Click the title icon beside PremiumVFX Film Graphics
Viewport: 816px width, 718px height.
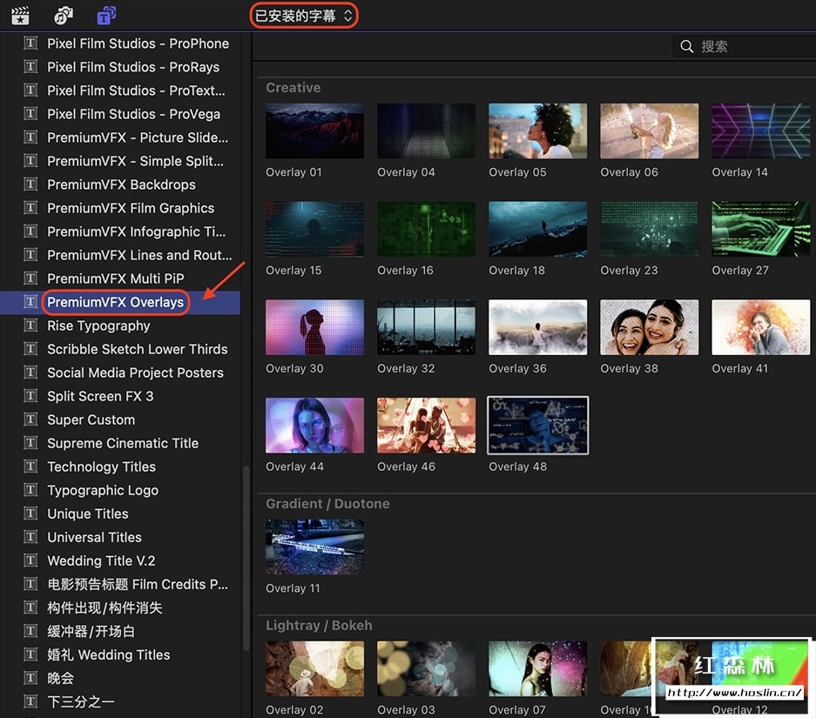(x=30, y=208)
